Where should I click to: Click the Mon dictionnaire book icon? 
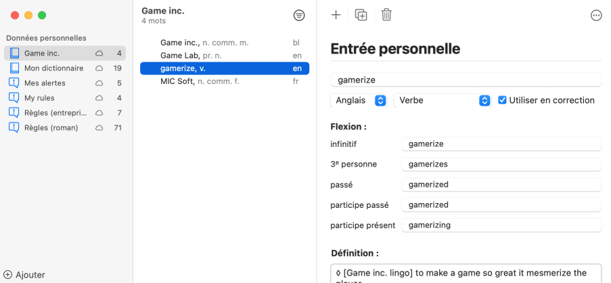point(14,68)
